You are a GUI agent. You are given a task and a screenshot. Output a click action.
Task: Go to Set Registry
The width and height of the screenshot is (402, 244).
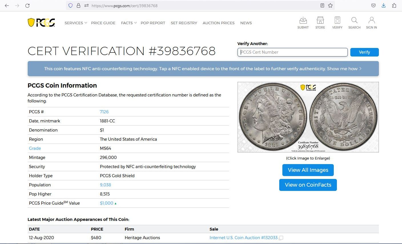pyautogui.click(x=184, y=23)
